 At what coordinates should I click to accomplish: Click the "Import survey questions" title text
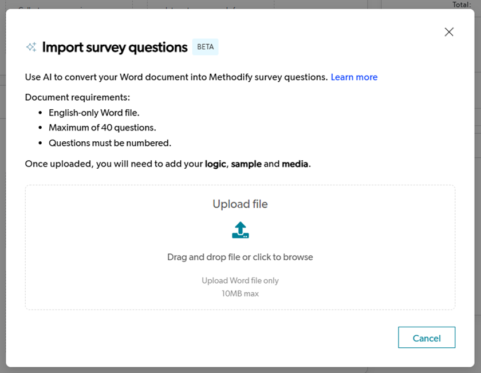pyautogui.click(x=115, y=47)
